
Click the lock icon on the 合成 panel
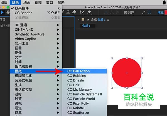(x=88, y=19)
